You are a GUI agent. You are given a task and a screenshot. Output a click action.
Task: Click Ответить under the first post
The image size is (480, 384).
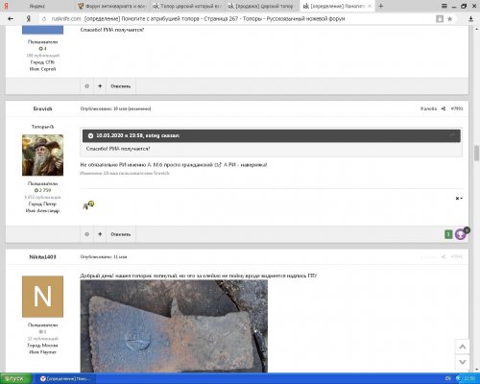121,86
